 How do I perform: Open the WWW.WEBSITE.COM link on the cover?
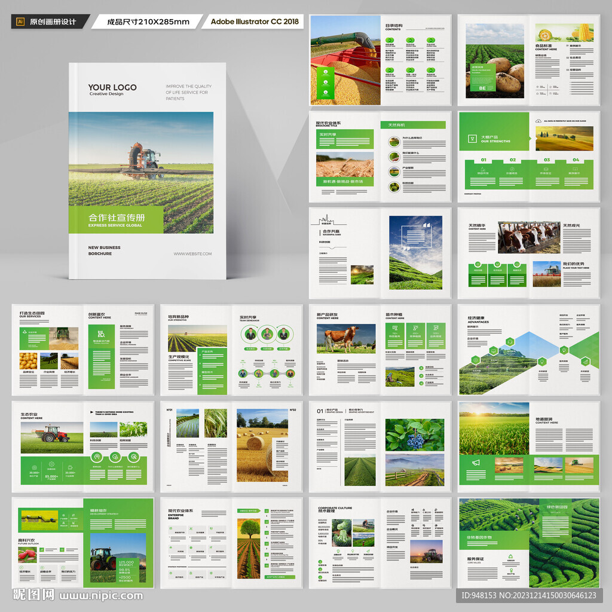coord(193,253)
